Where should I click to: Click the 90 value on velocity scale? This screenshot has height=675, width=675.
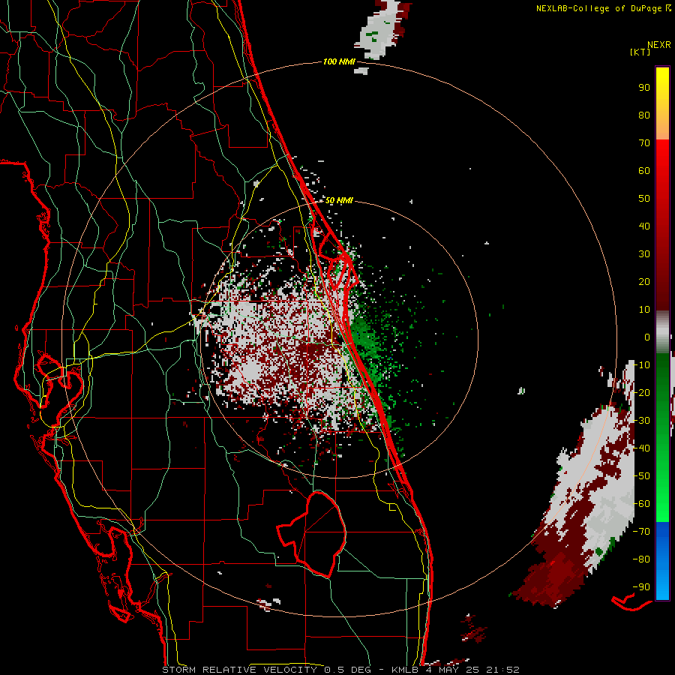click(644, 88)
